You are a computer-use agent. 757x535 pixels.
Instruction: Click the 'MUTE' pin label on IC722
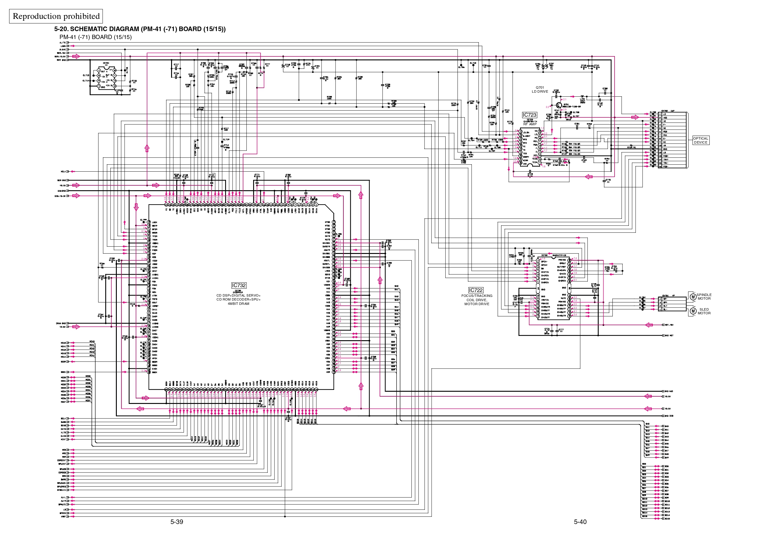(x=563, y=298)
